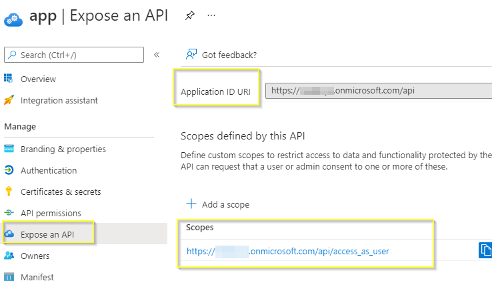This screenshot has width=492, height=295.
Task: Click the Overview grid icon
Action: (x=9, y=78)
